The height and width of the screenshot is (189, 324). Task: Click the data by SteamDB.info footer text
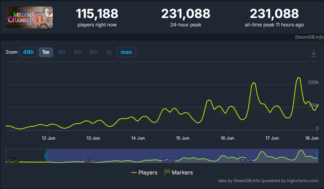(268, 181)
